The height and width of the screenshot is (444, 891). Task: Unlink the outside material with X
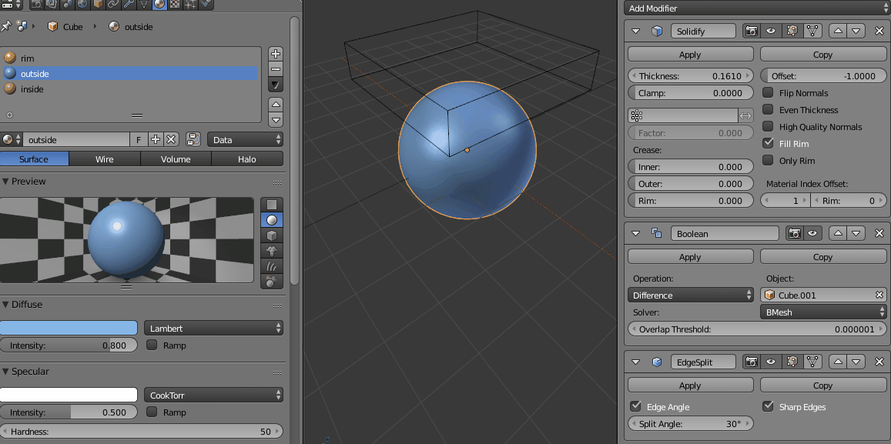click(171, 140)
